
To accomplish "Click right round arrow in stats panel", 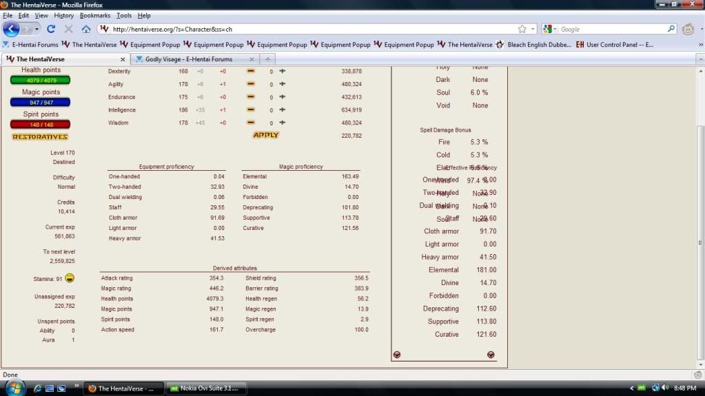I will (x=491, y=355).
